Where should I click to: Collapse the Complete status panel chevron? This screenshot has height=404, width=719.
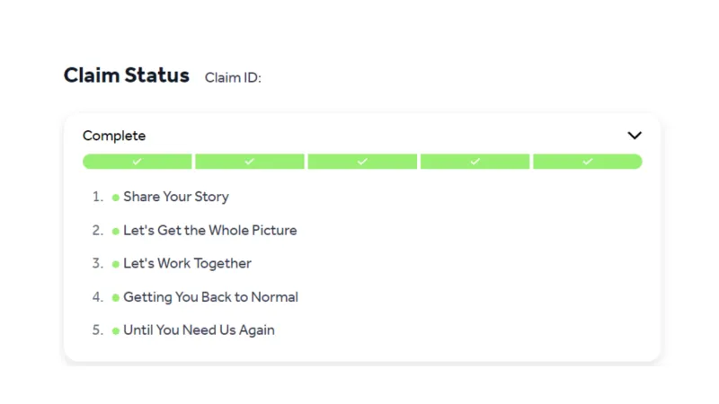pos(635,136)
